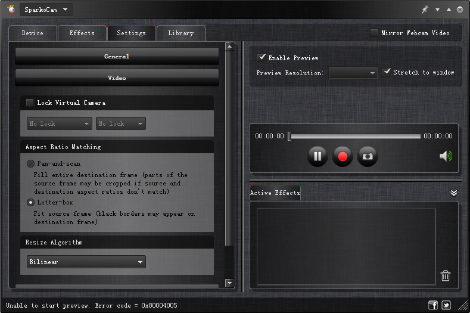Select the Pan-and-scan radio option

click(30, 163)
